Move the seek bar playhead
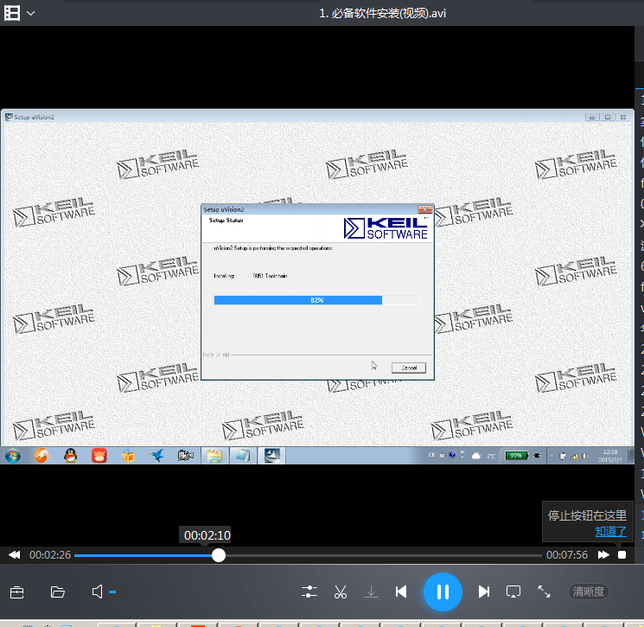This screenshot has width=644, height=627. point(219,555)
